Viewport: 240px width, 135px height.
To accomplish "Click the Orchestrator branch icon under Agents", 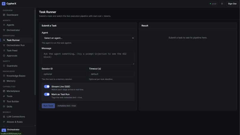I will click(x=4, y=30).
